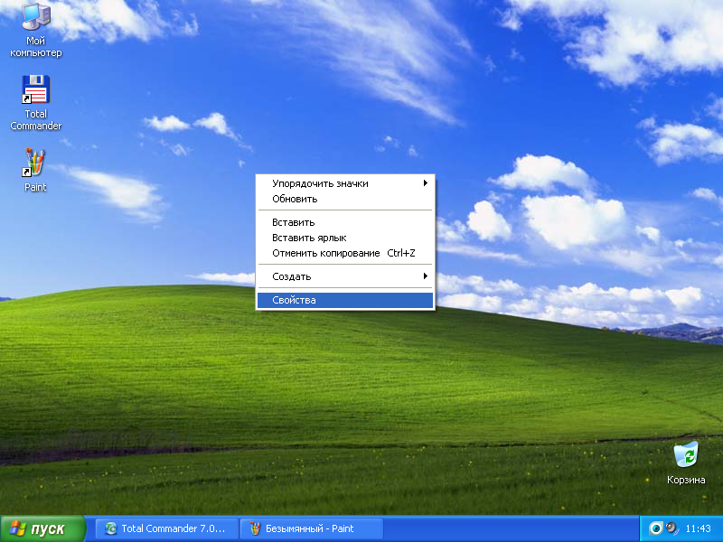Open Свойства from the context menu
Viewport: 723px width, 542px height.
click(x=345, y=300)
